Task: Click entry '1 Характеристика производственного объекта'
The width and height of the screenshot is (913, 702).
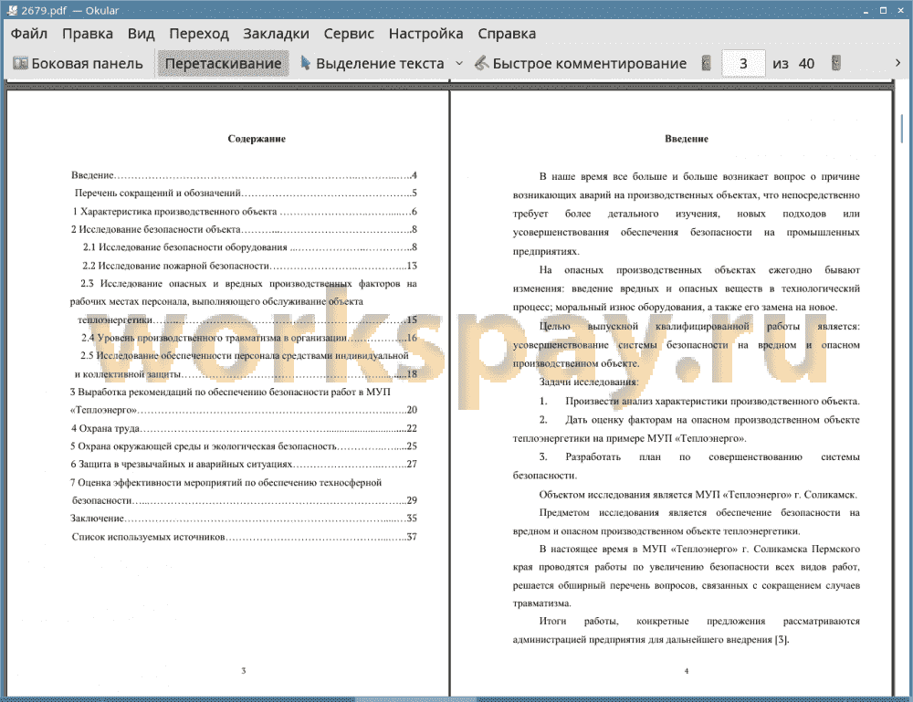Action: (x=245, y=211)
